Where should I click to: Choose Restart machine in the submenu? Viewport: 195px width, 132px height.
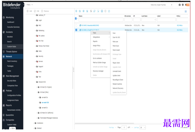(117, 84)
